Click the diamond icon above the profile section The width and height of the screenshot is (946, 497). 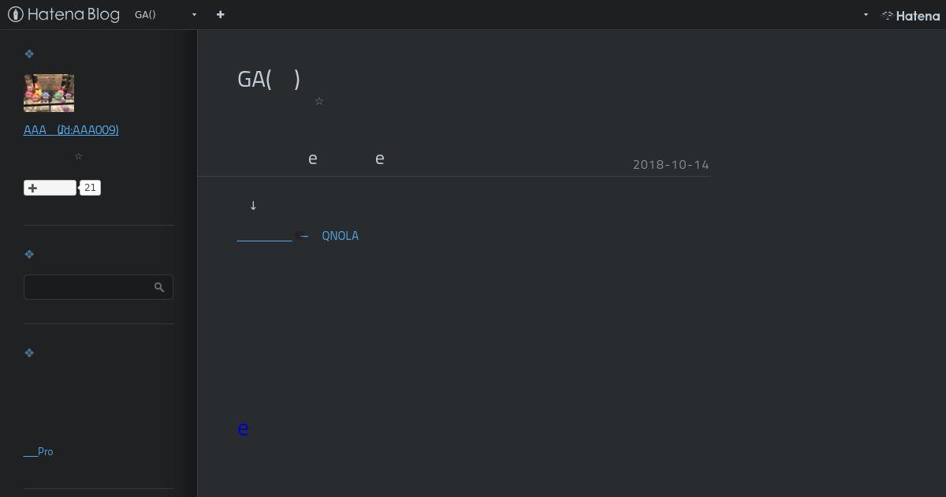tap(29, 54)
